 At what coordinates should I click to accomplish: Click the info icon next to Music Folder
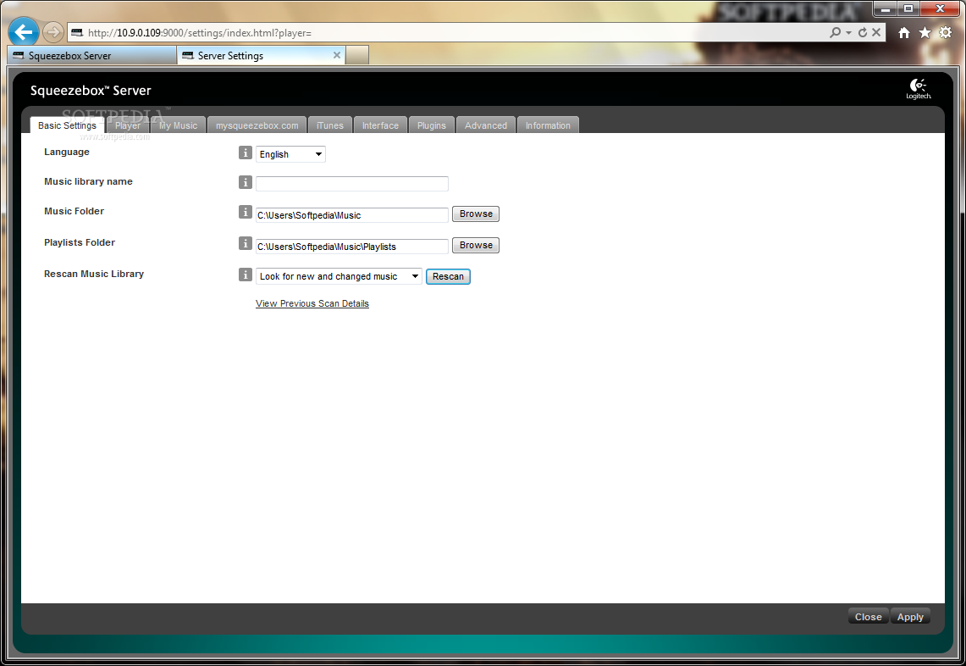click(x=246, y=212)
